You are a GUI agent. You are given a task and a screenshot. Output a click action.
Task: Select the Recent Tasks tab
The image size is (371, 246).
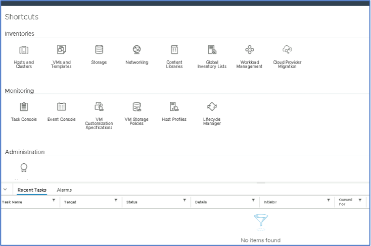point(32,190)
